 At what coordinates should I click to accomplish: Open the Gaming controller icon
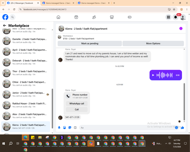(x=130, y=17)
